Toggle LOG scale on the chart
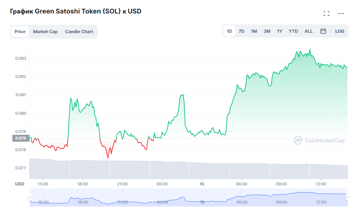356x212 pixels. tap(340, 31)
